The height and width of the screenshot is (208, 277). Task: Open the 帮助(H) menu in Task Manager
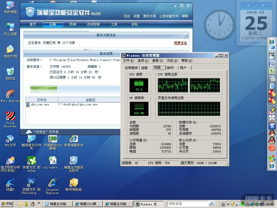coord(187,61)
